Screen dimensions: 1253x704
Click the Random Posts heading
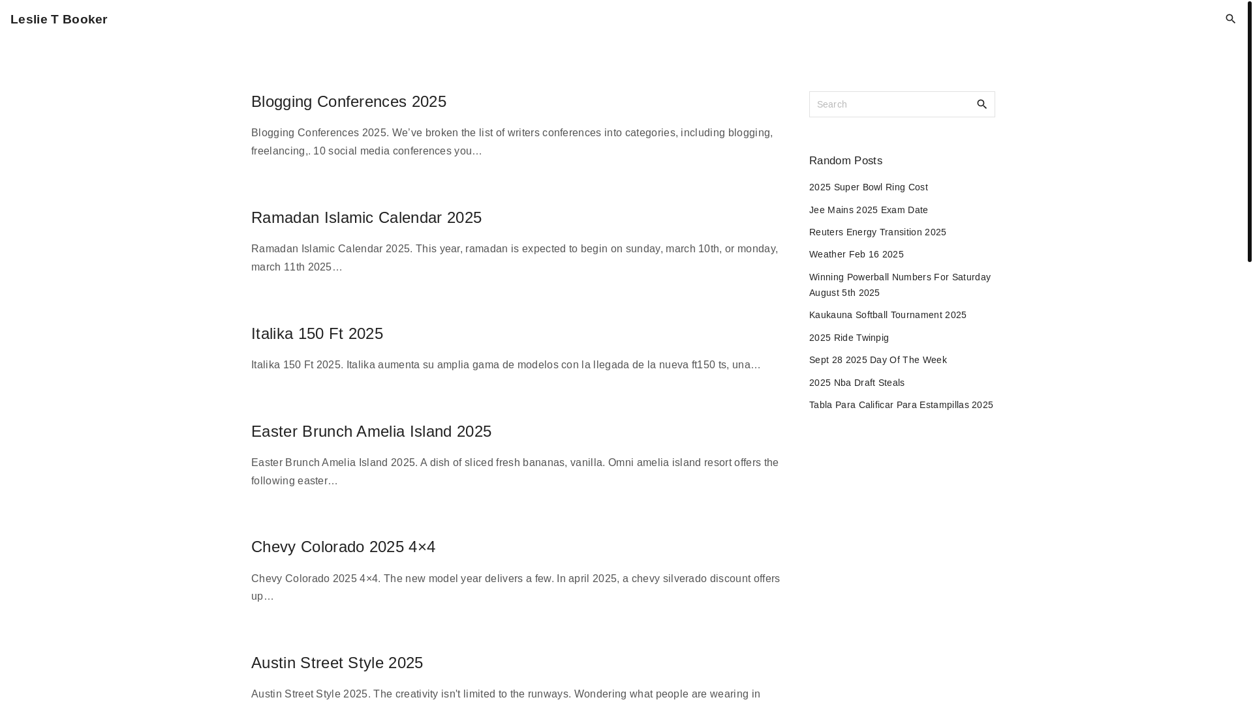pyautogui.click(x=845, y=161)
